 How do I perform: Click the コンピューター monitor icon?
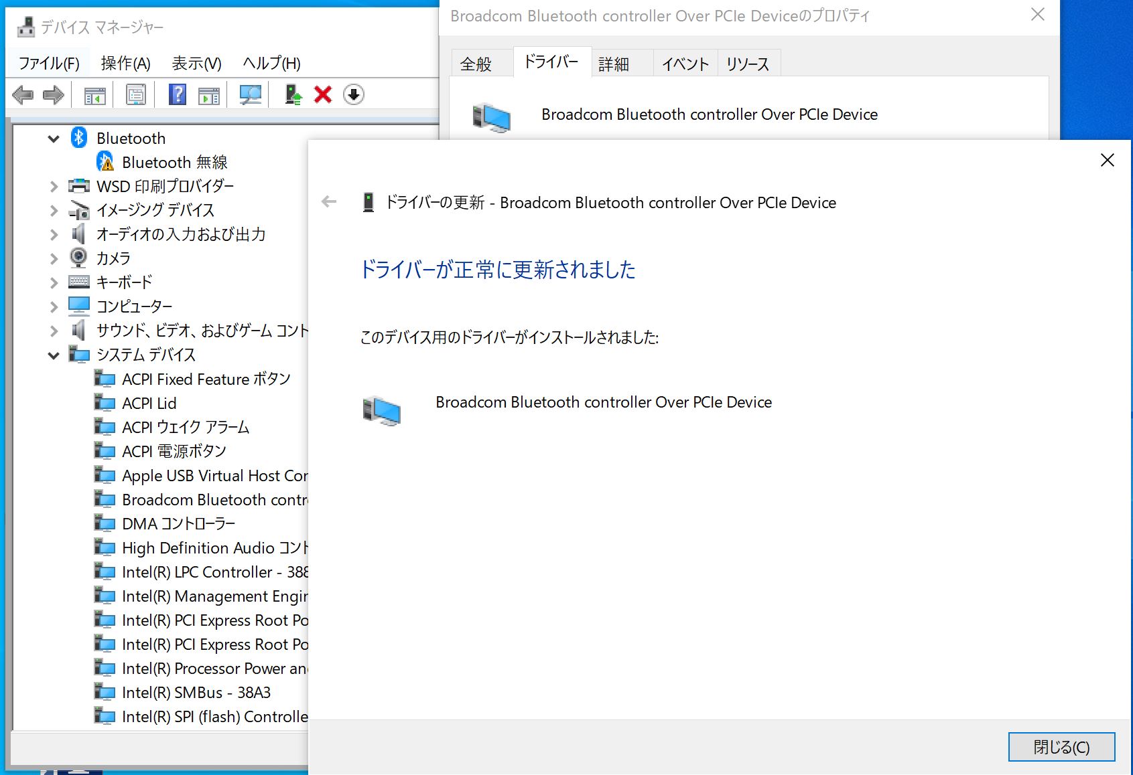coord(79,306)
